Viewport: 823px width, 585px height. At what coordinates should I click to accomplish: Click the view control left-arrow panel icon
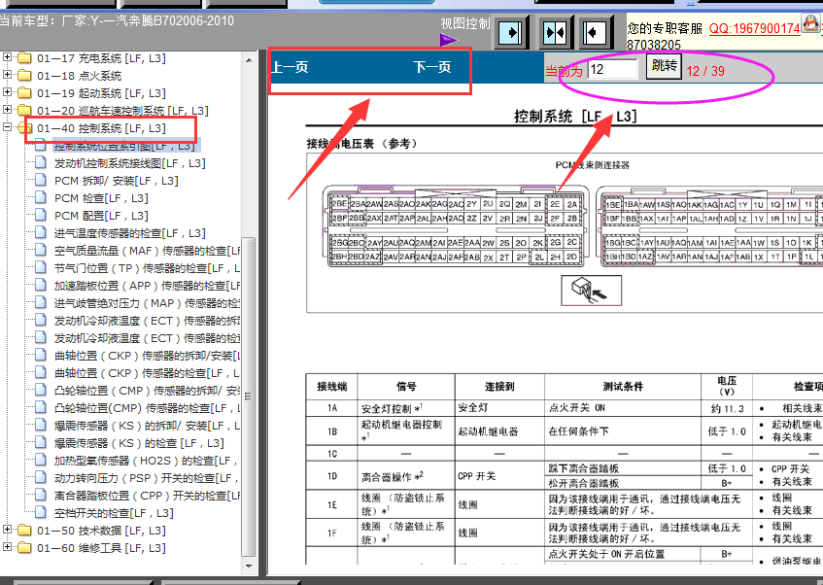(x=596, y=33)
